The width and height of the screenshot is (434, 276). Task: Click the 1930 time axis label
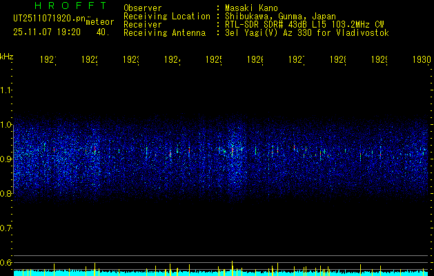tap(422, 59)
